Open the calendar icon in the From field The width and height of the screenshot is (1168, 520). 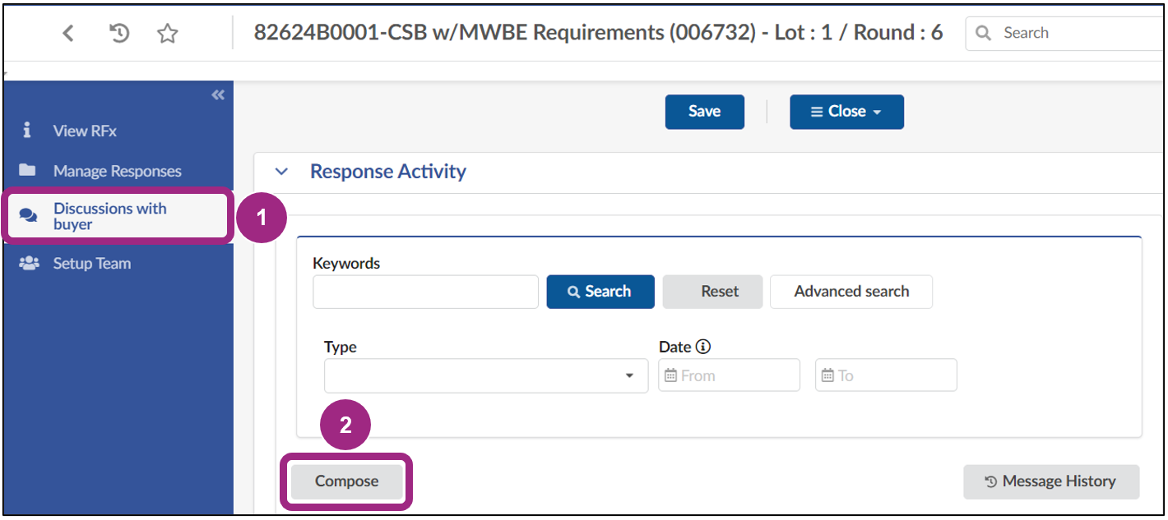point(670,375)
